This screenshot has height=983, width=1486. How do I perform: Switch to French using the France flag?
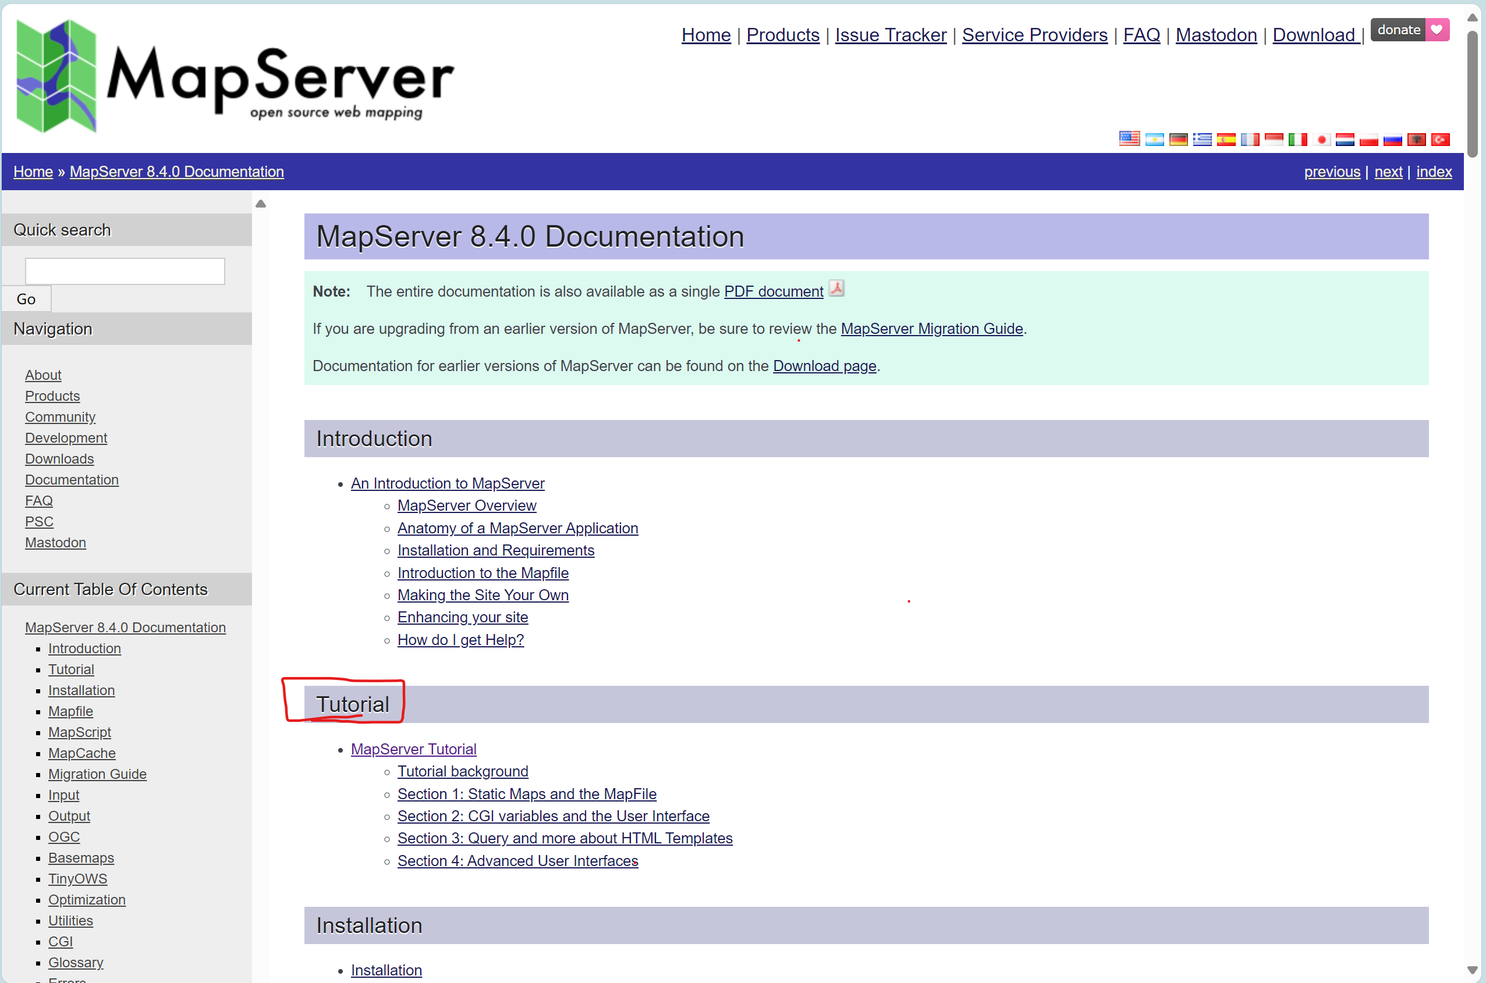pyautogui.click(x=1250, y=139)
